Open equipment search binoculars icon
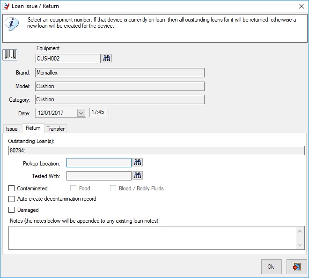Viewport: 309px width, 278px height. pos(107,59)
